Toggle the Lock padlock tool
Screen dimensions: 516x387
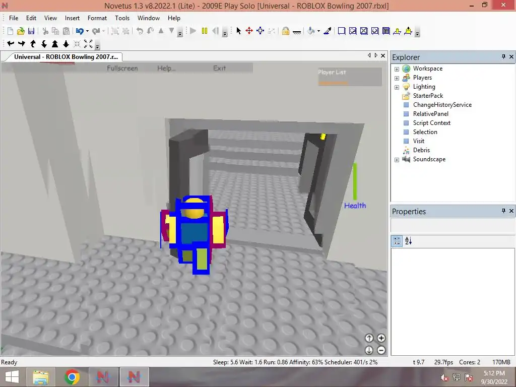tap(286, 31)
